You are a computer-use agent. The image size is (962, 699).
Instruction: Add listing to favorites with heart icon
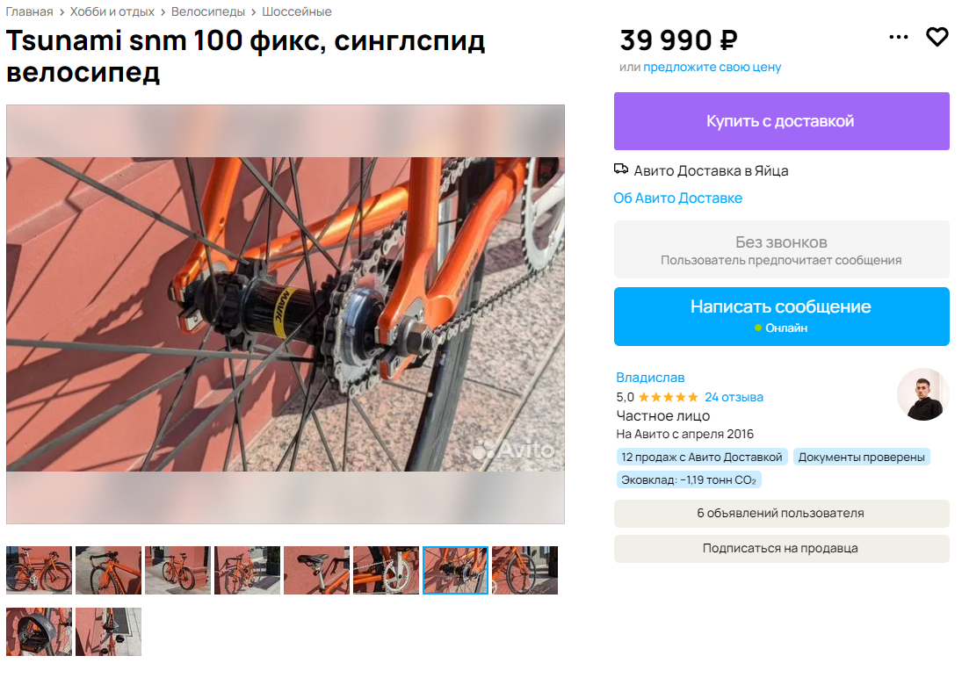[937, 38]
